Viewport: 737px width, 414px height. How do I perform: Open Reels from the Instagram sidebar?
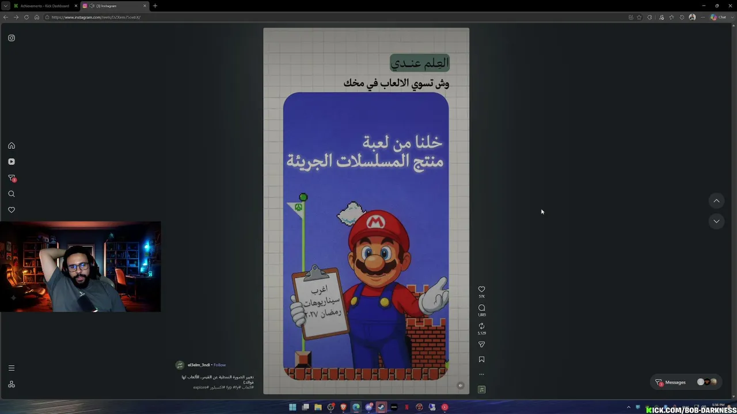coord(12,162)
